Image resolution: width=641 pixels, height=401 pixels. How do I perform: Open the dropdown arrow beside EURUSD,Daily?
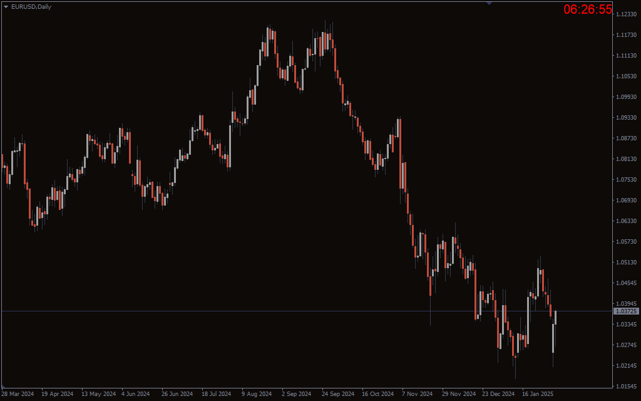[x=6, y=7]
